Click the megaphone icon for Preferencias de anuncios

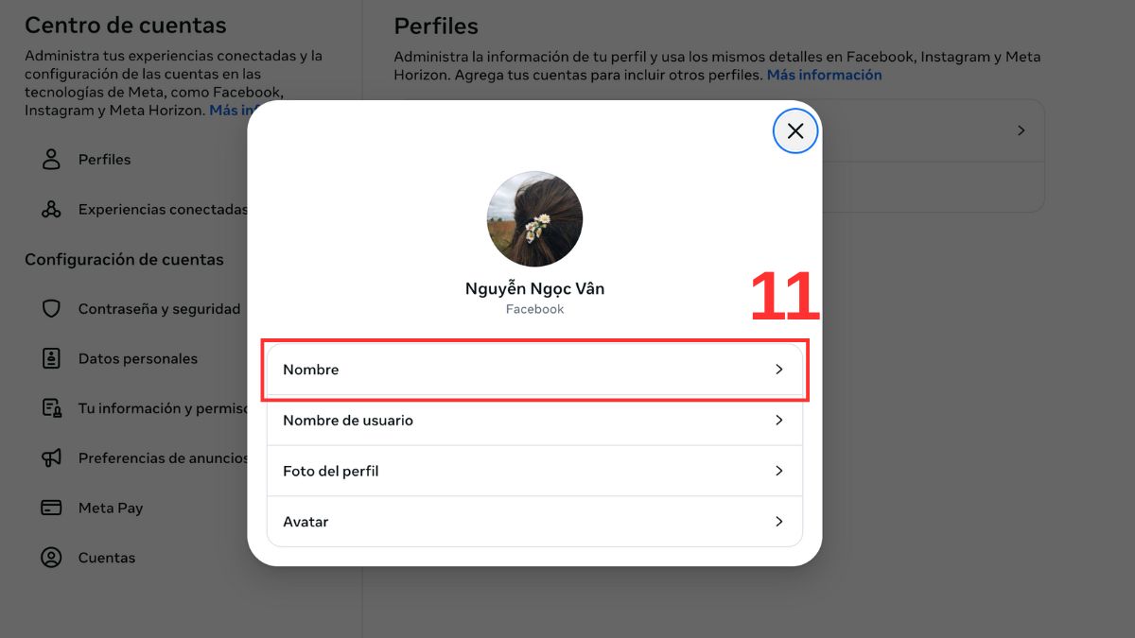(x=50, y=457)
